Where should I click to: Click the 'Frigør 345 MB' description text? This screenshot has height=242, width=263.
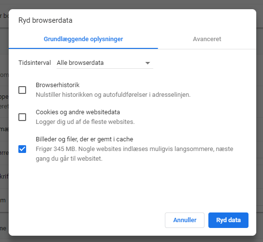point(134,153)
